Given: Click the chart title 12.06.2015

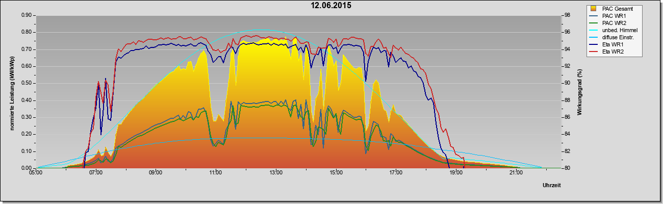Looking at the screenshot, I should (331, 6).
